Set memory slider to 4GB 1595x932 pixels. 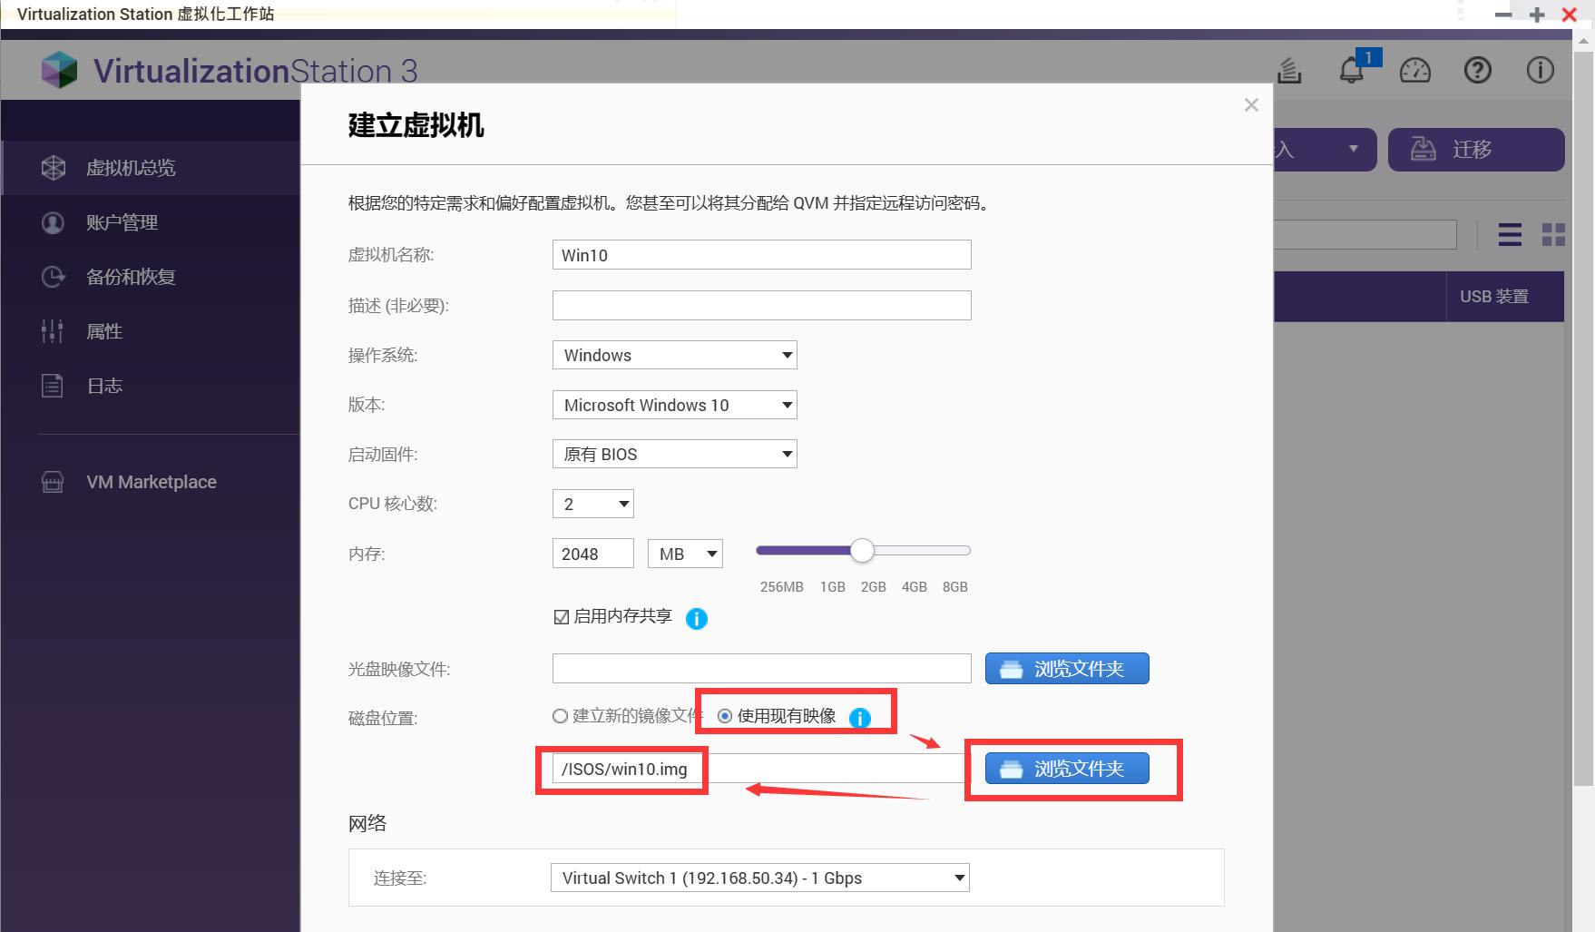tap(914, 550)
